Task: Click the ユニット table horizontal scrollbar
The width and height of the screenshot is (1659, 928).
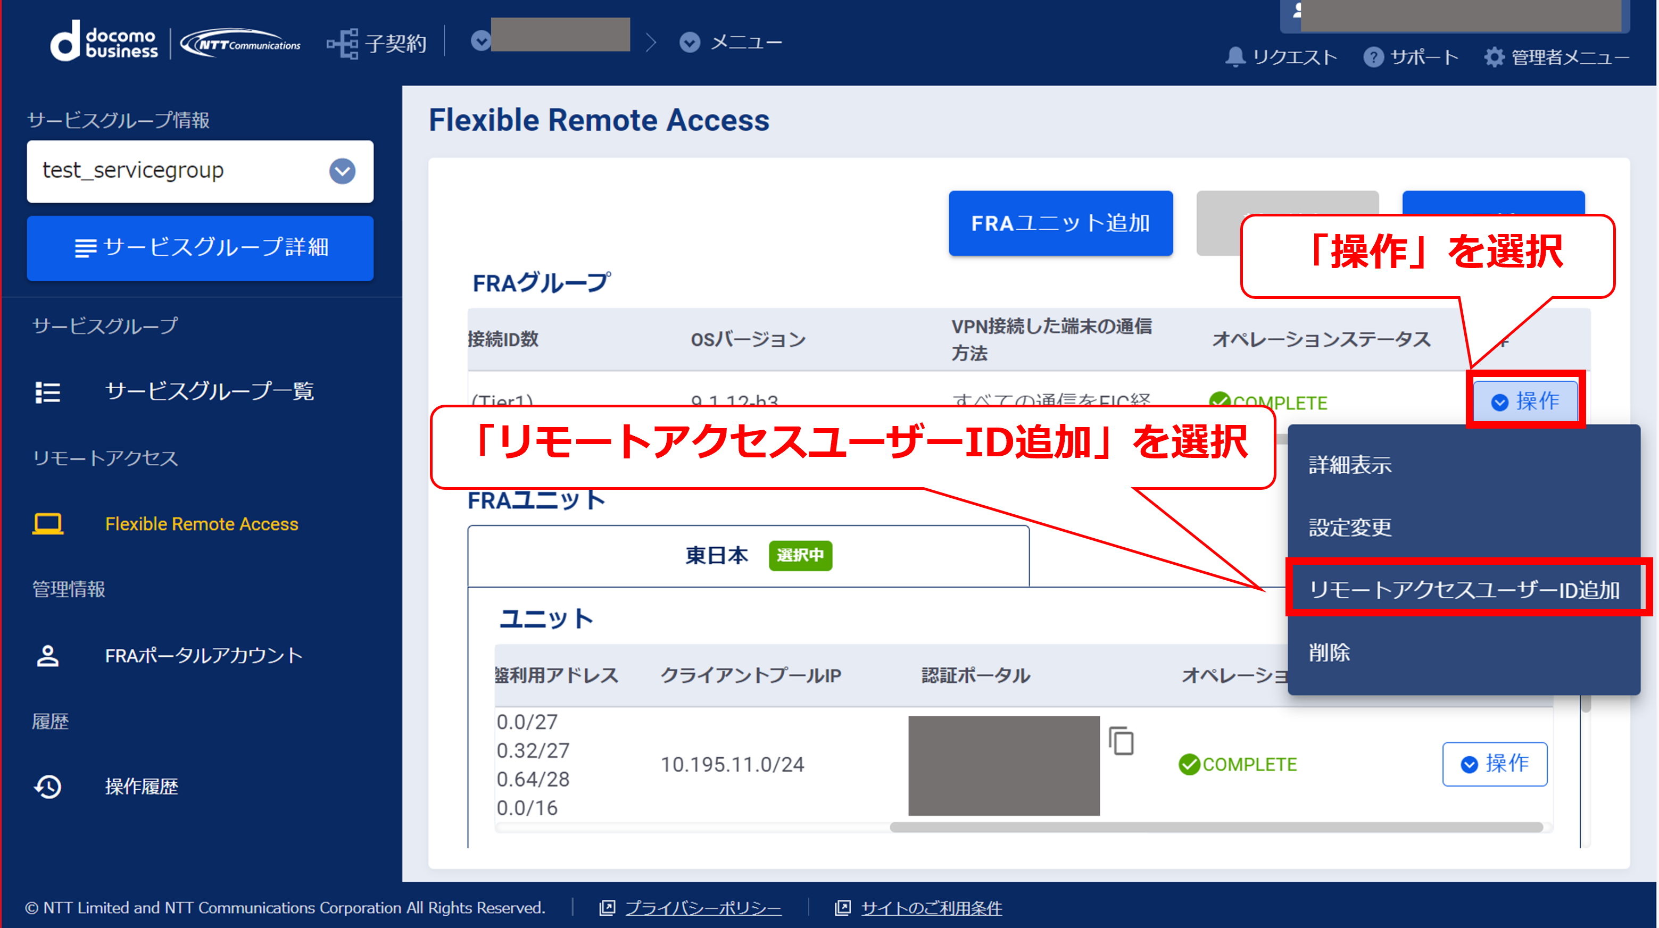Action: pyautogui.click(x=1216, y=827)
